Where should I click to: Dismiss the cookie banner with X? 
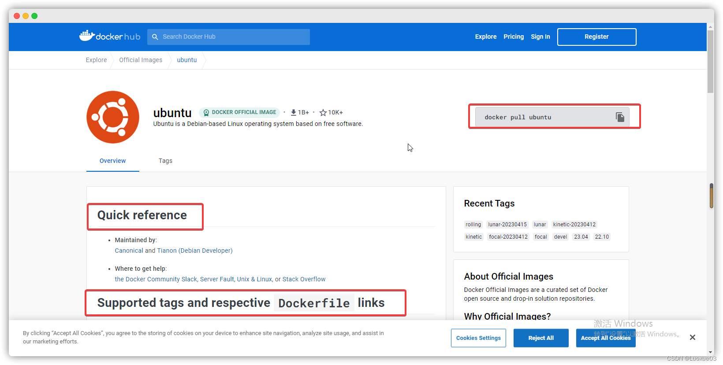pos(693,337)
